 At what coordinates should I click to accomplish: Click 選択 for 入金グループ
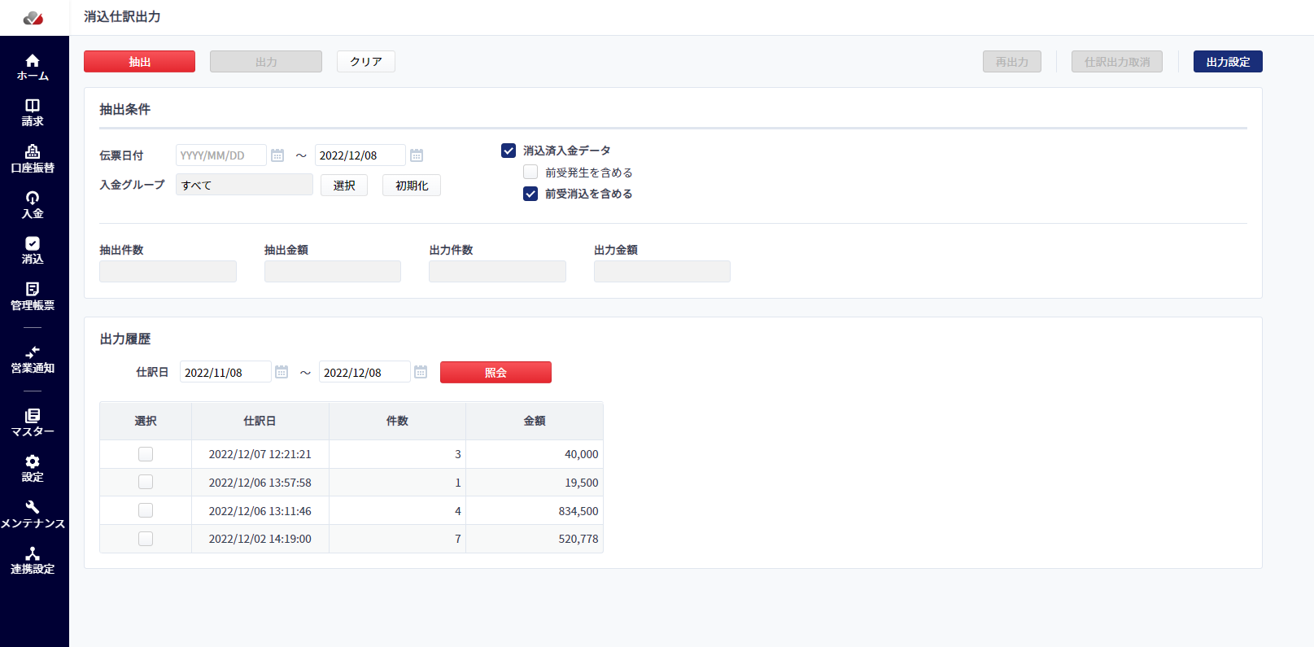tap(344, 186)
